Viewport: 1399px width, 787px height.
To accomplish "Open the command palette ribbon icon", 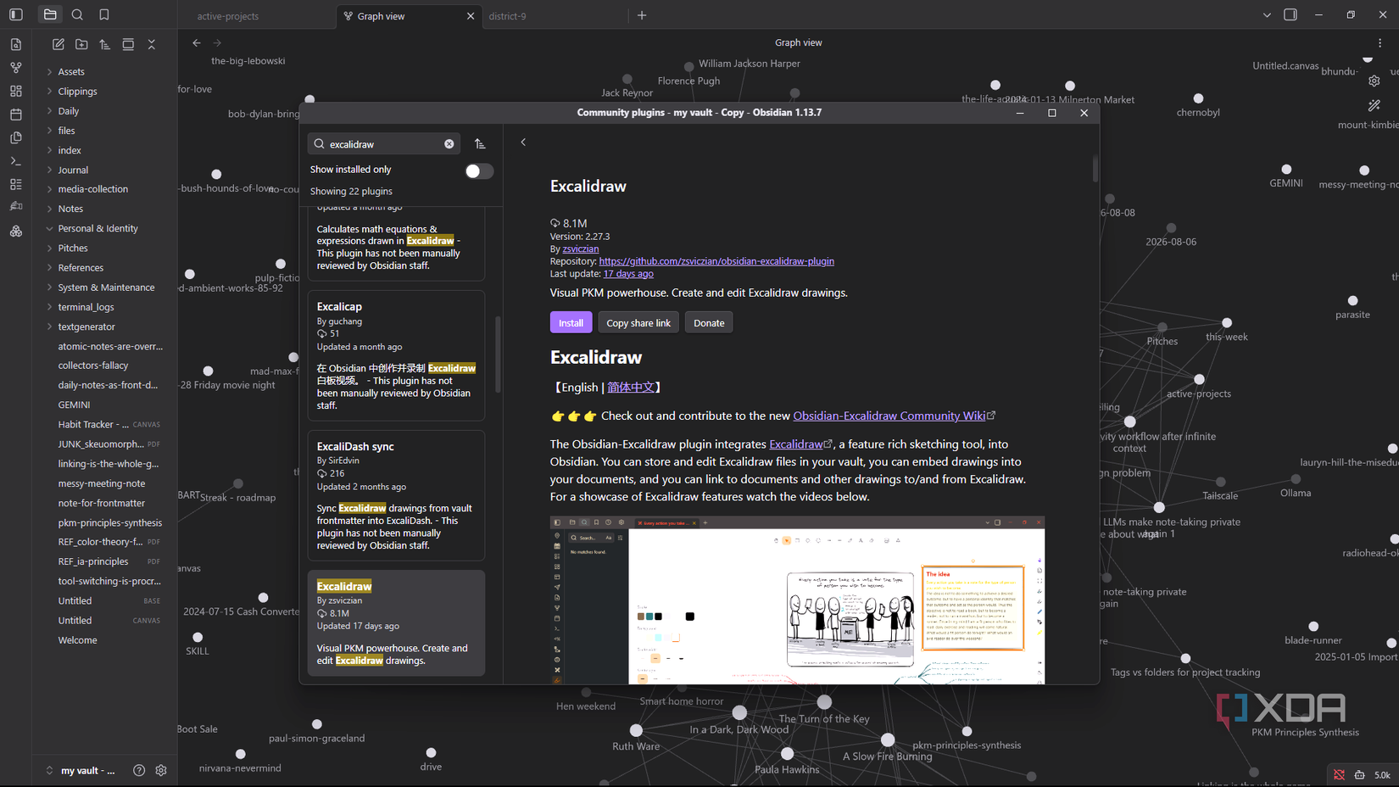I will (16, 160).
